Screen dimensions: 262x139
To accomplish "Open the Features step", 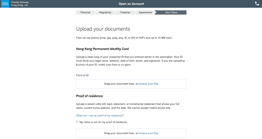I will (125, 13).
